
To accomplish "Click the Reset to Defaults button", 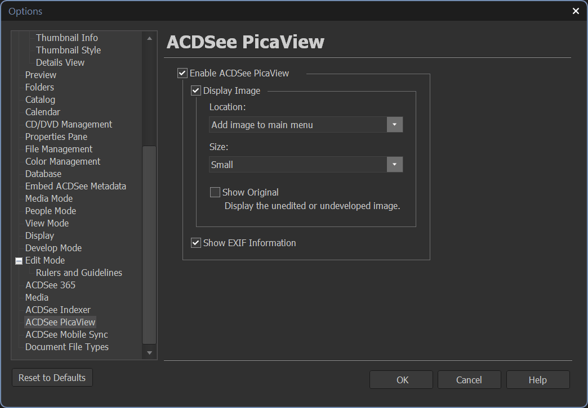I will (52, 378).
